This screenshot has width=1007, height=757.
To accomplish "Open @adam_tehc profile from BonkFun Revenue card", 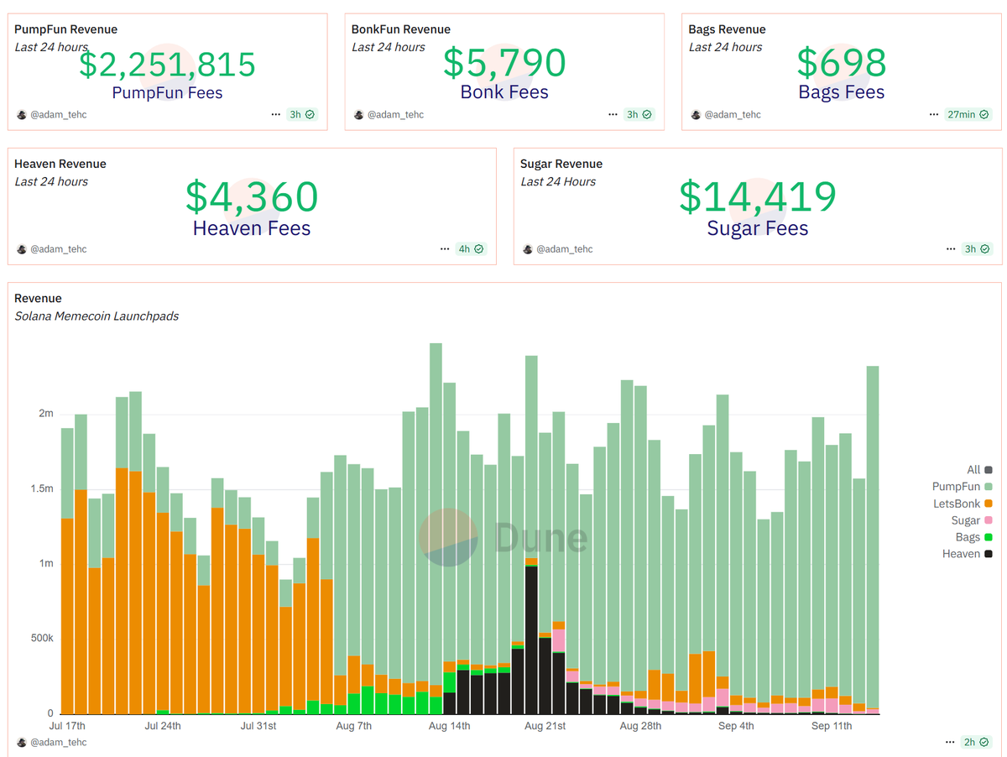I will [x=396, y=114].
